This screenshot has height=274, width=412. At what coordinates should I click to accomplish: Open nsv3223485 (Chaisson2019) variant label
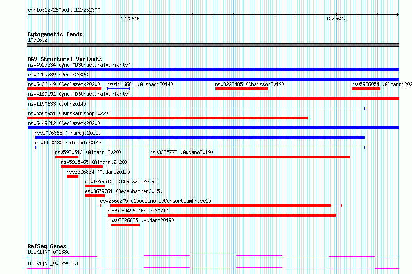pyautogui.click(x=250, y=84)
